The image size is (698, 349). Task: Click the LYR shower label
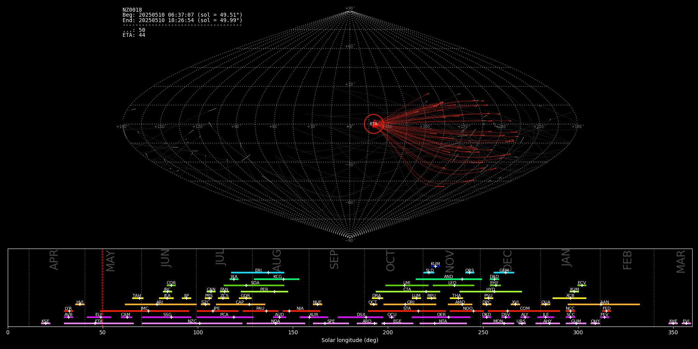tap(68, 309)
